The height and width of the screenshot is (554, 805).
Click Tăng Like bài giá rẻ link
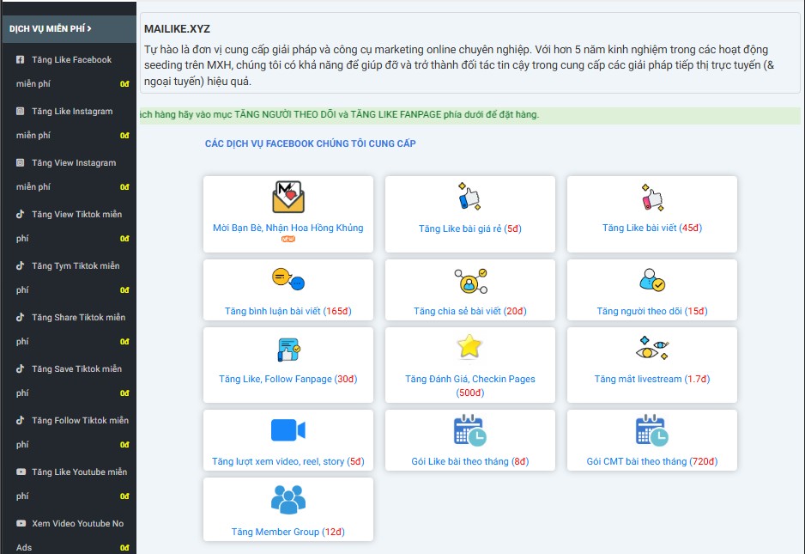click(469, 228)
